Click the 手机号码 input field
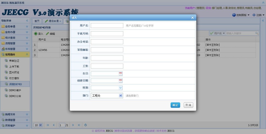This screenshot has width=266, height=134. (107, 34)
